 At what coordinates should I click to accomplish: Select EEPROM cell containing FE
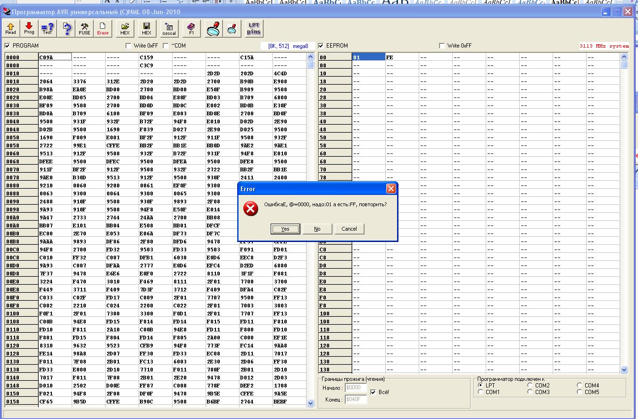pyautogui.click(x=402, y=57)
